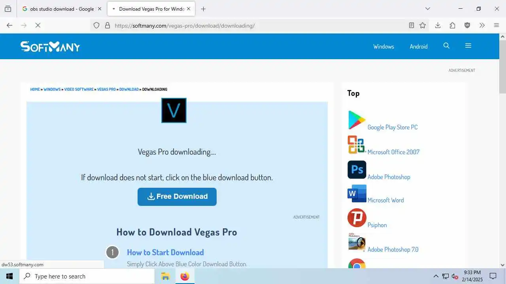This screenshot has width=506, height=284.
Task: Go back using the browser back arrow
Action: (x=10, y=25)
